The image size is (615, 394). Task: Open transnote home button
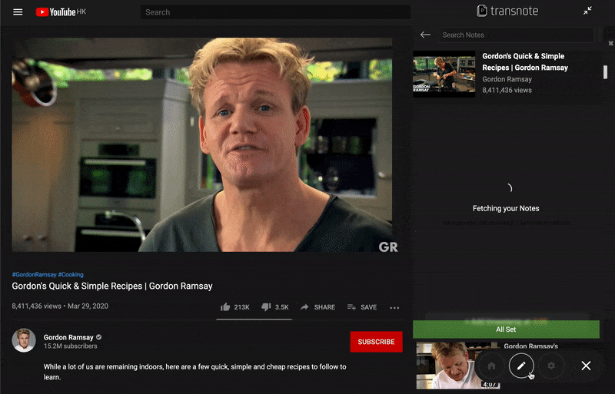490,366
